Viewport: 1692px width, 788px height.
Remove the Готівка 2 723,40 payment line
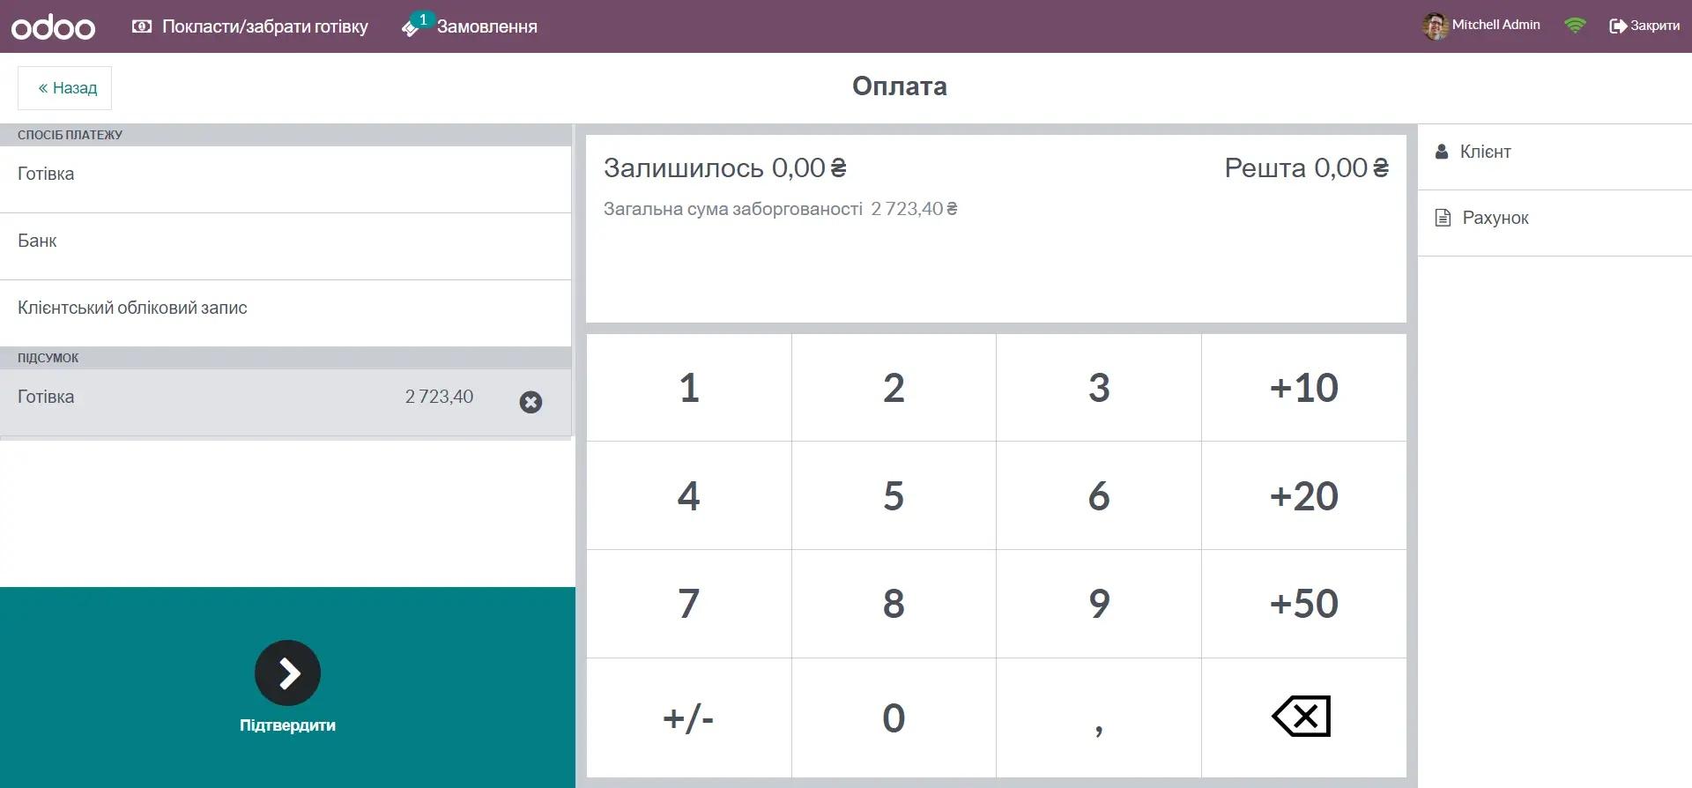point(531,402)
